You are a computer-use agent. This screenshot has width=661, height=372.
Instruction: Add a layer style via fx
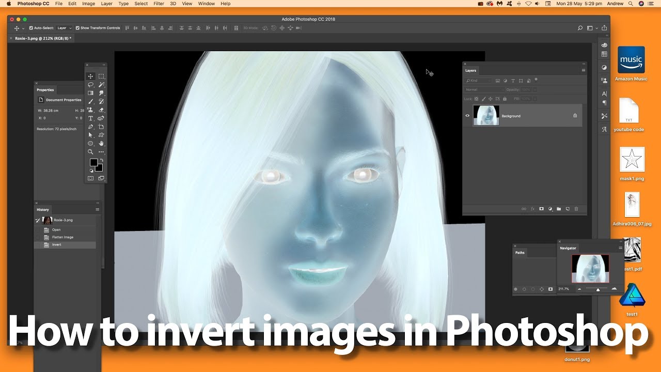pos(532,209)
